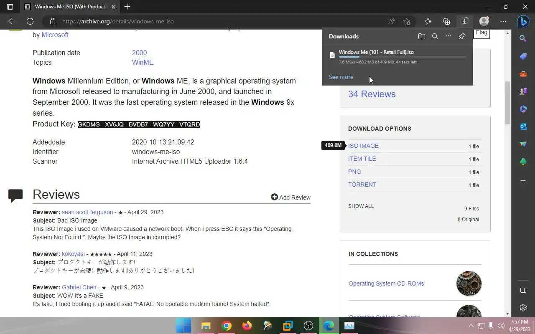
Task: Open the Bing chat sidebar icon
Action: [523, 21]
